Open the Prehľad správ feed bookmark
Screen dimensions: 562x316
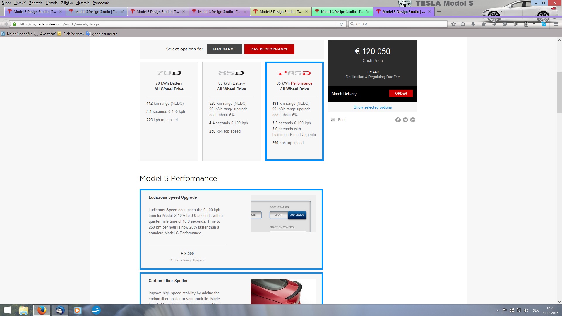pyautogui.click(x=71, y=34)
